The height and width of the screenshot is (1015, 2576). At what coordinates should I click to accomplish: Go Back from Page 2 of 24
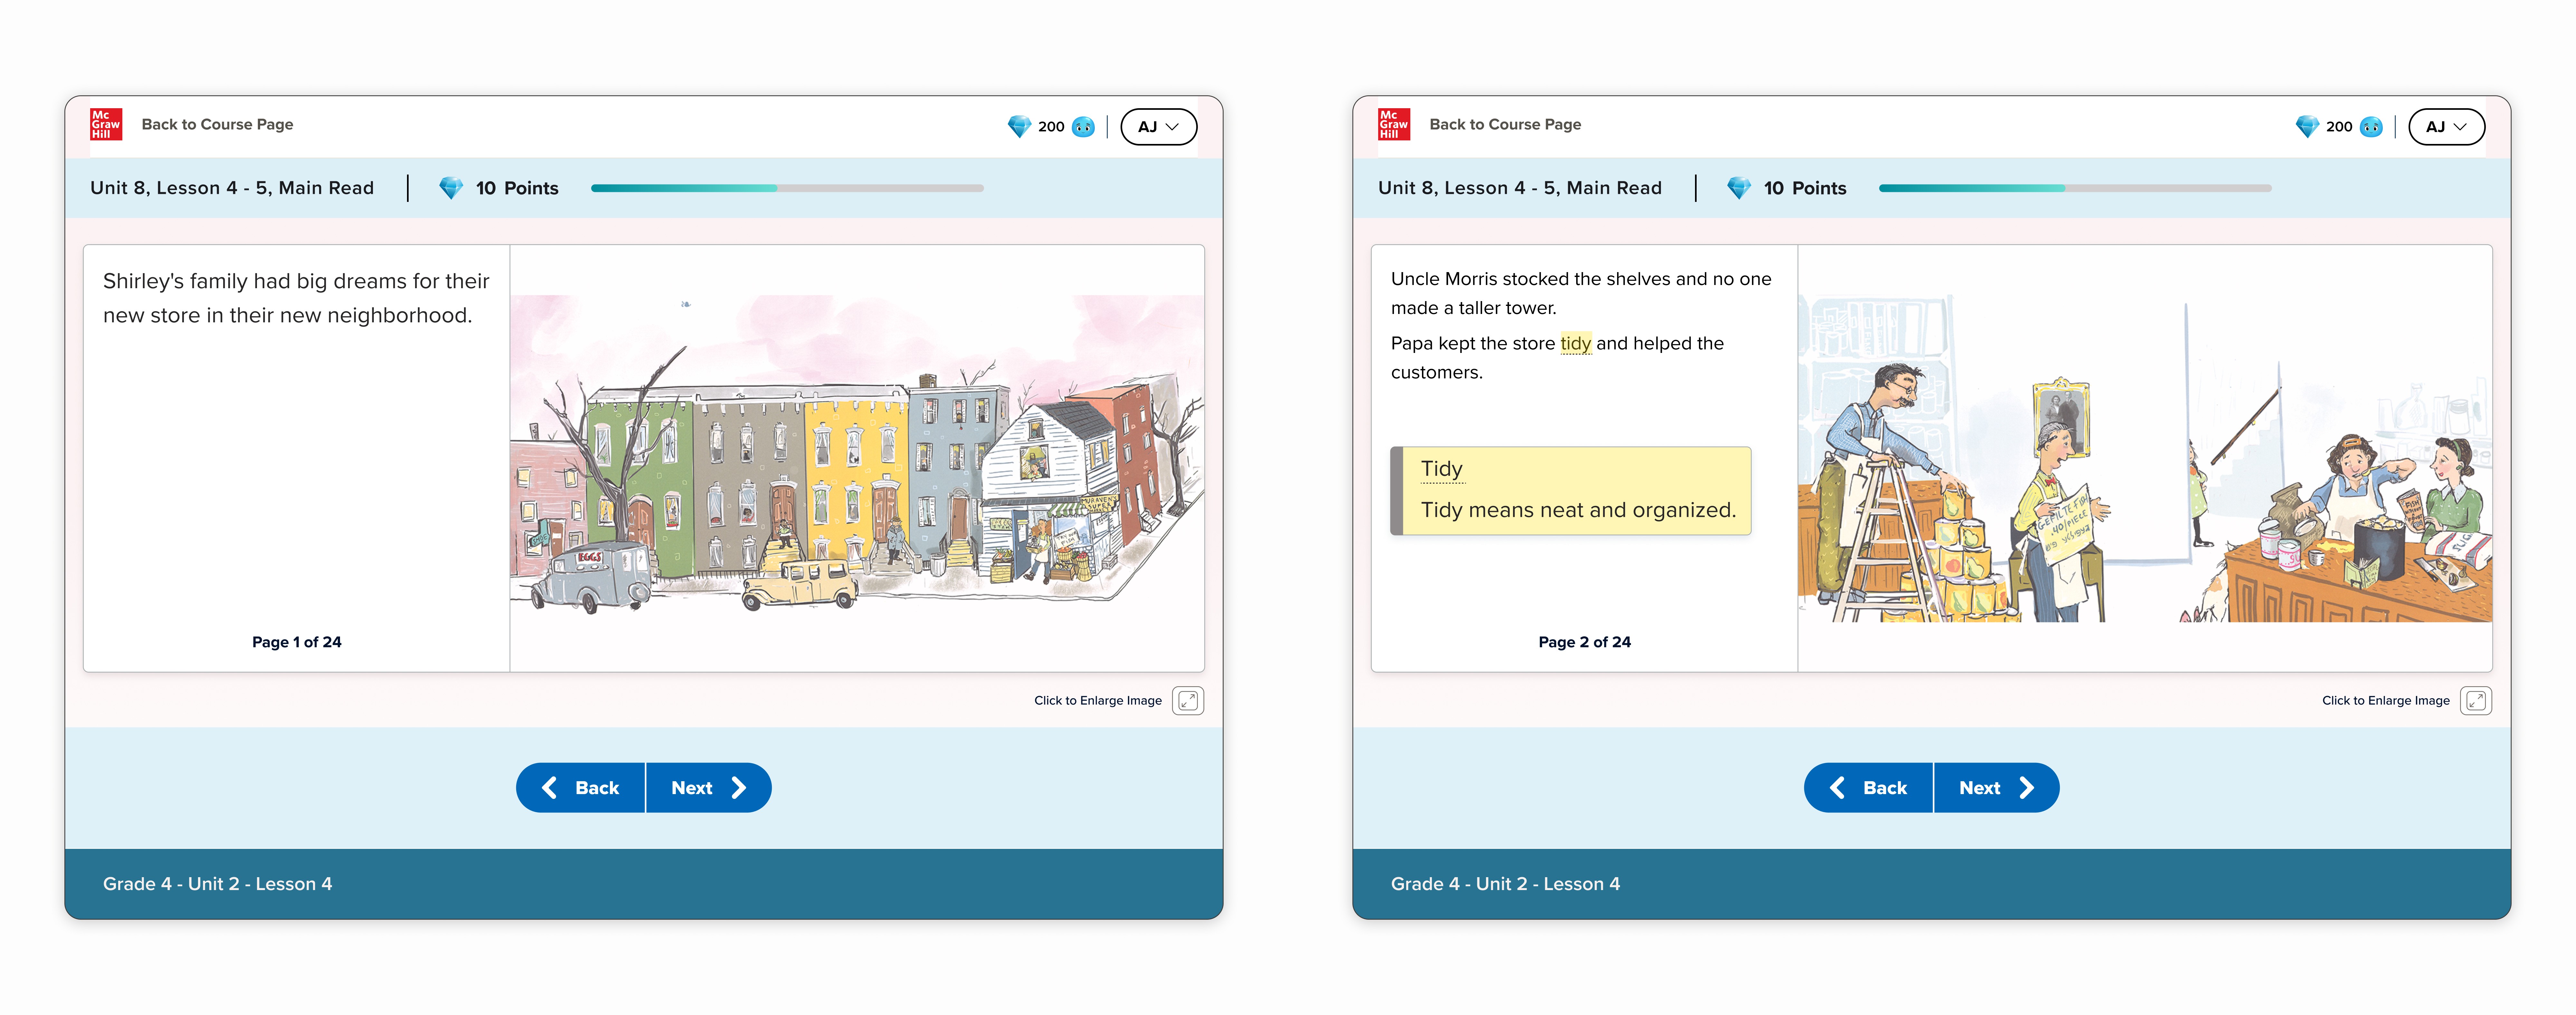(x=1869, y=788)
